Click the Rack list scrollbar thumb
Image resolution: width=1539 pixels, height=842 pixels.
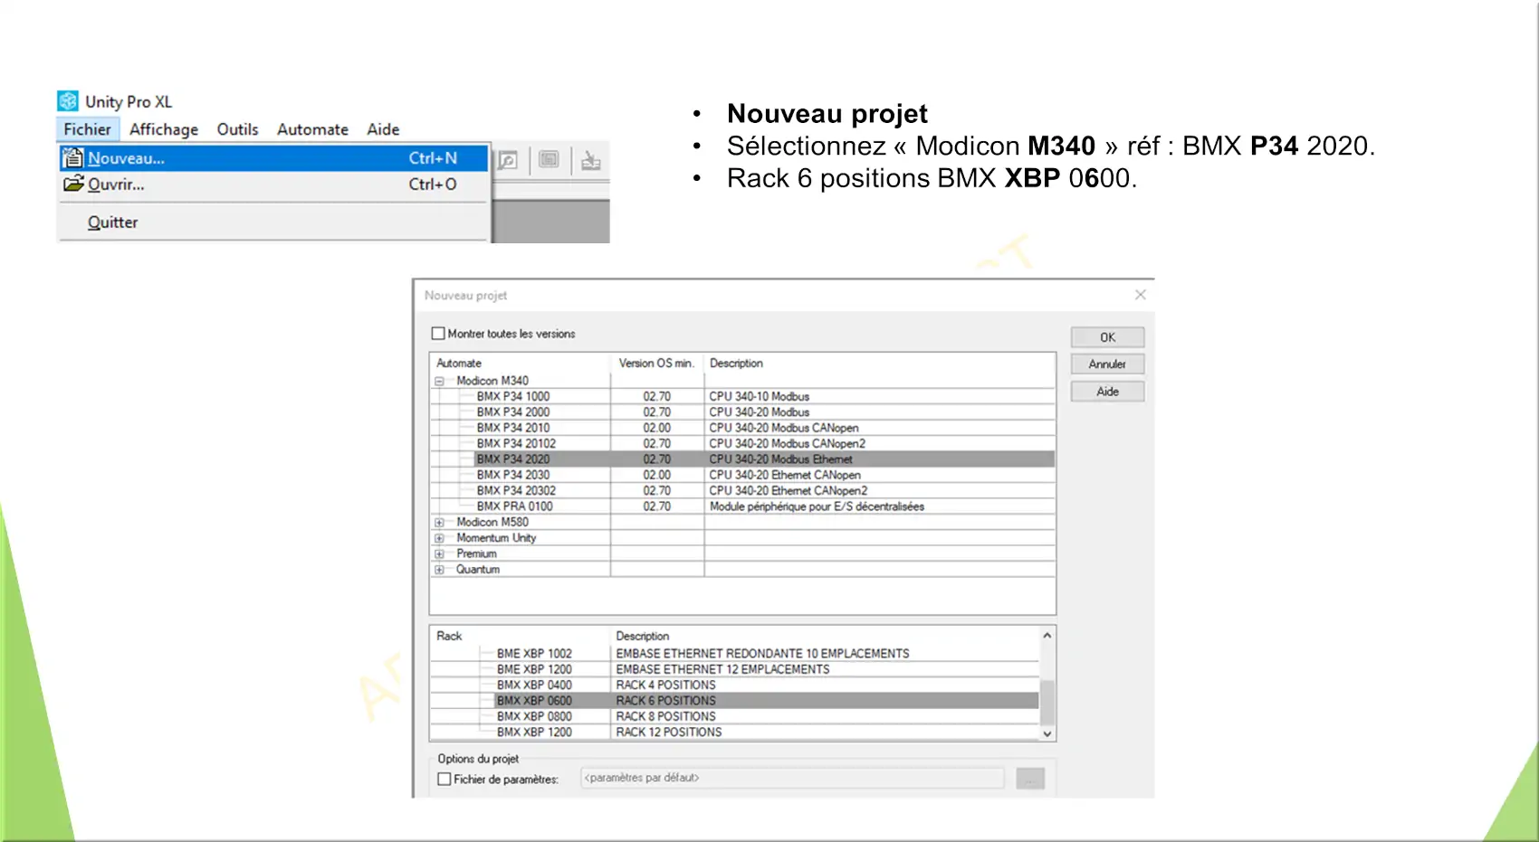[1047, 703]
